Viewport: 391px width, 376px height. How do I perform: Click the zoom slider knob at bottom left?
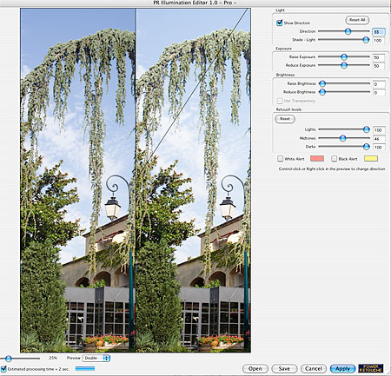pyautogui.click(x=9, y=359)
